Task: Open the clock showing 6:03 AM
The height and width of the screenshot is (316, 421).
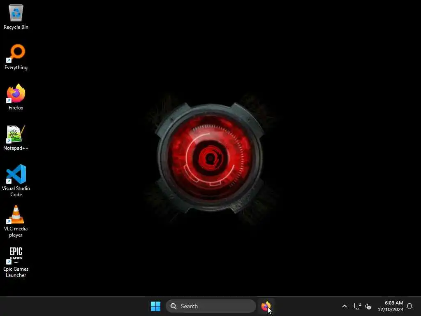Action: [x=391, y=306]
